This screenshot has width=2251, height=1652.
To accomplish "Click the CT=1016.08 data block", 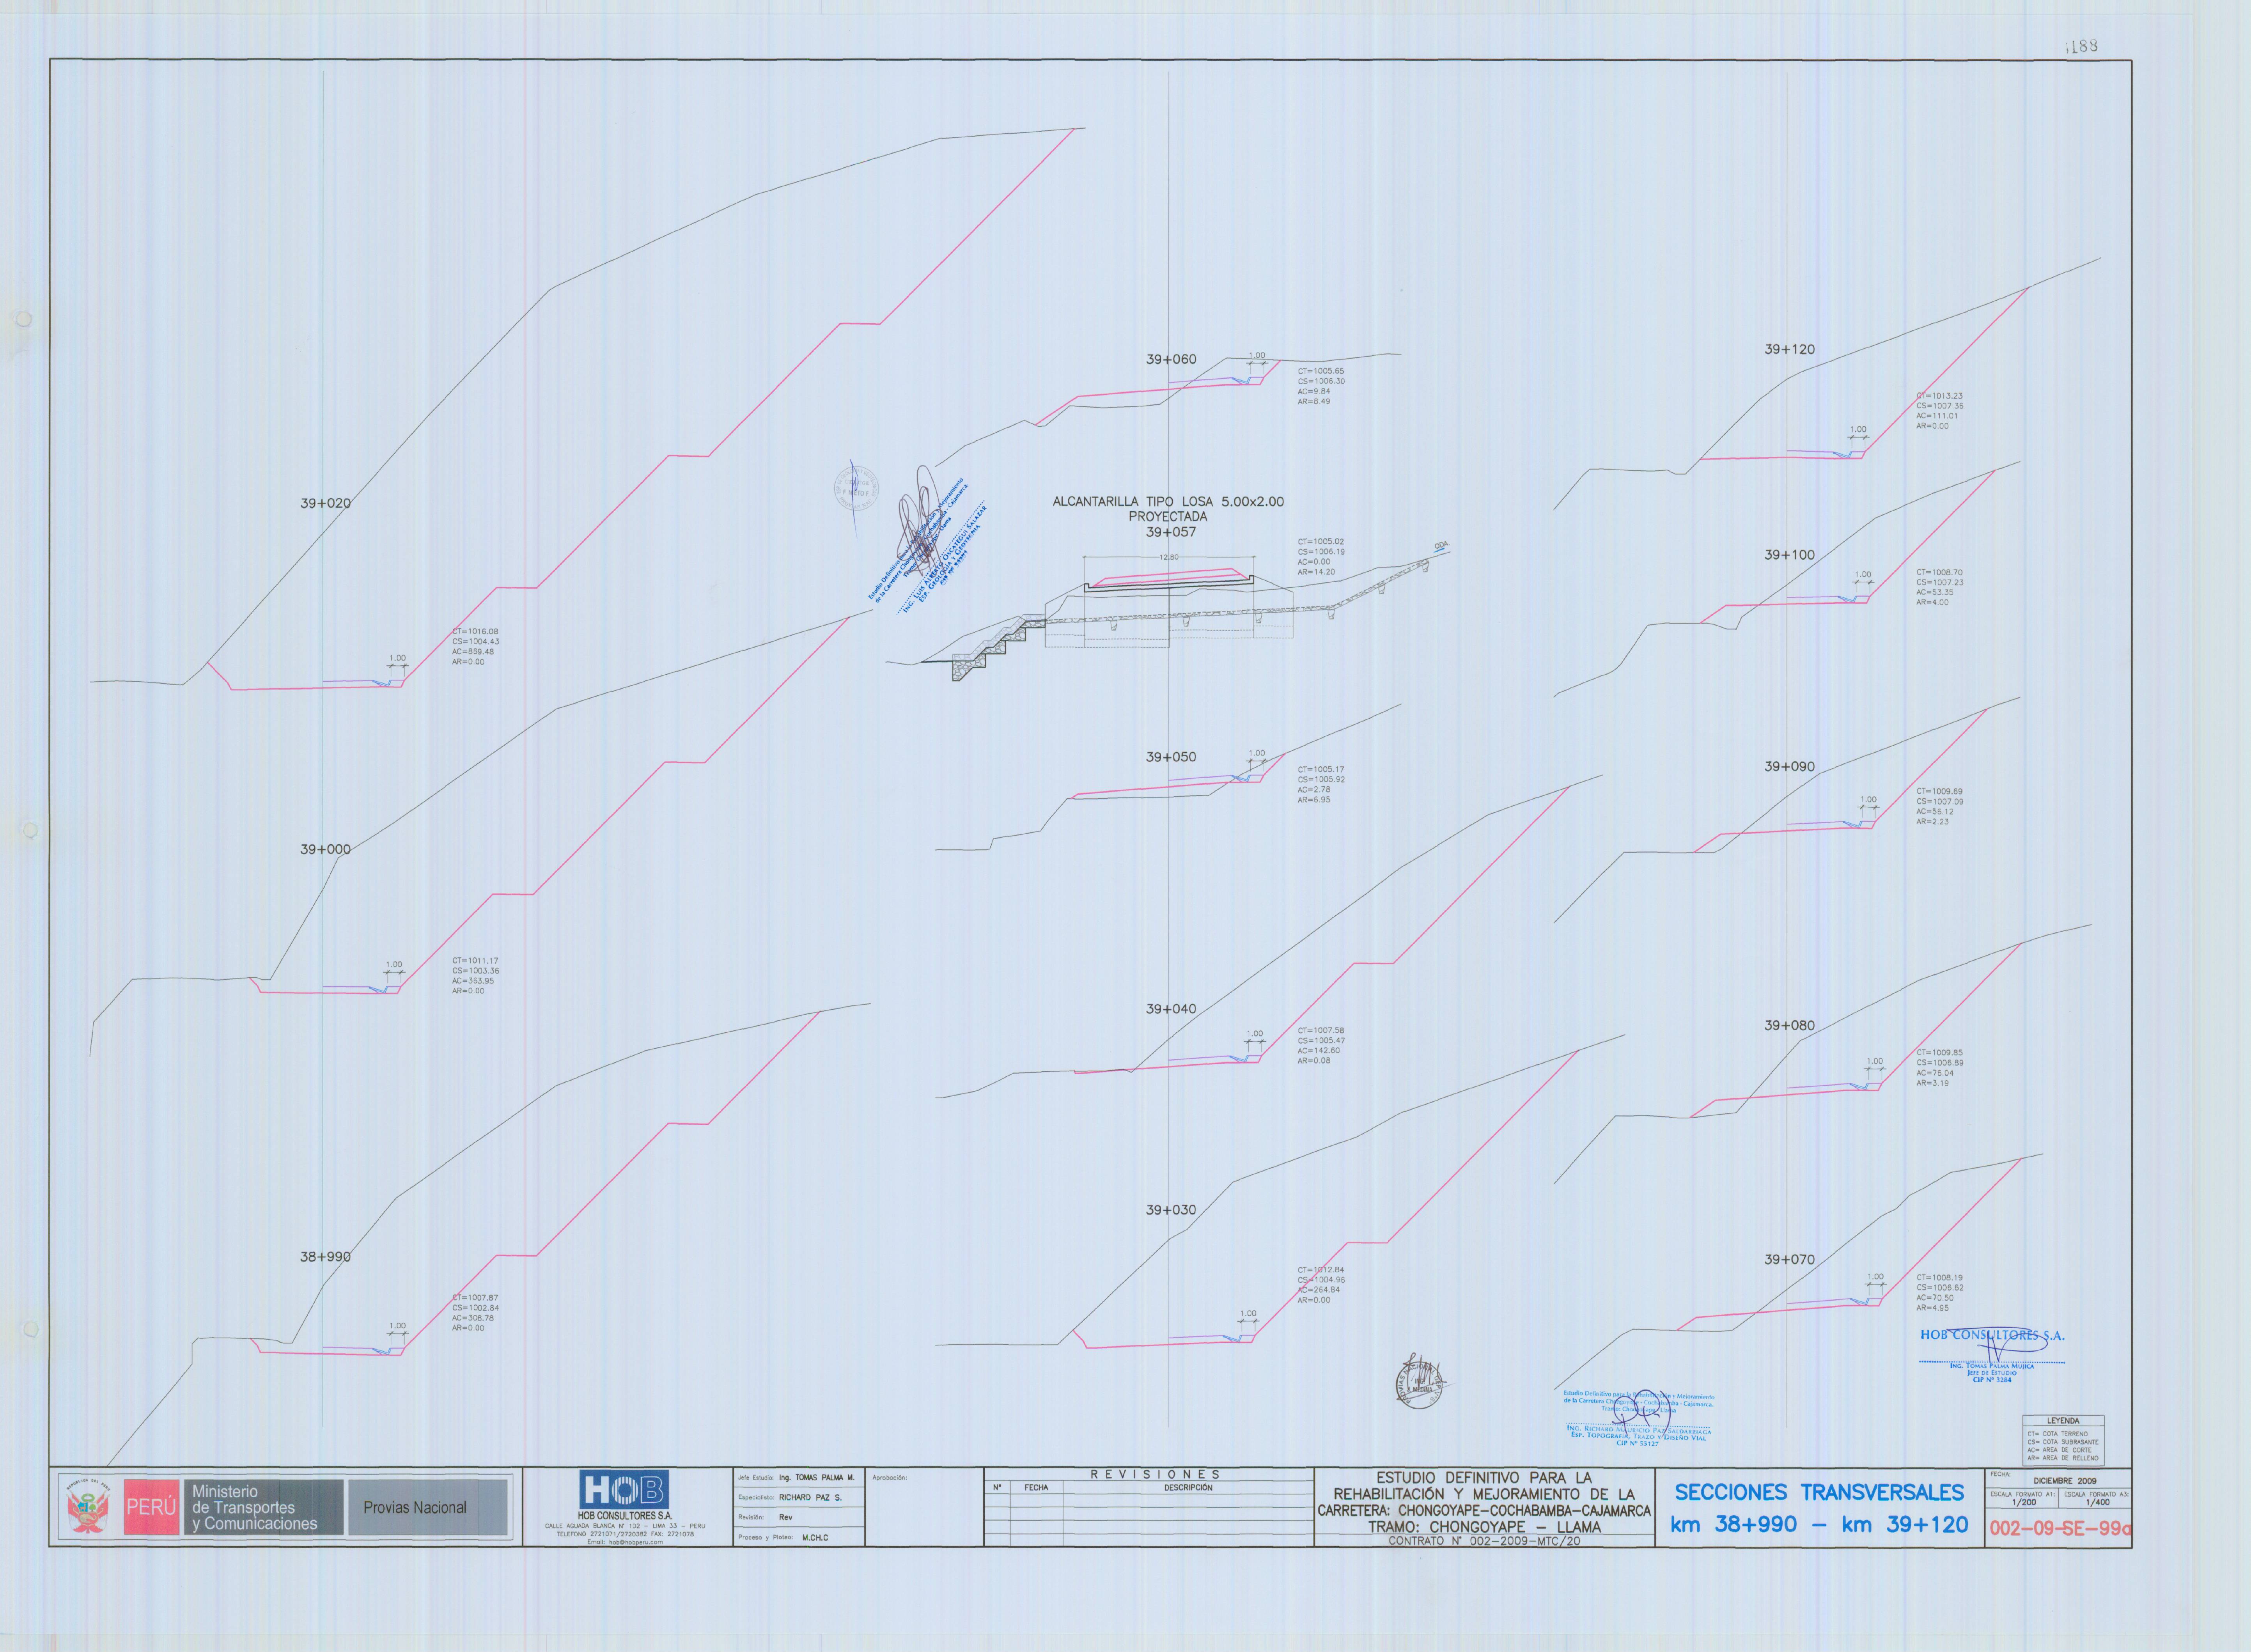I will [x=476, y=647].
